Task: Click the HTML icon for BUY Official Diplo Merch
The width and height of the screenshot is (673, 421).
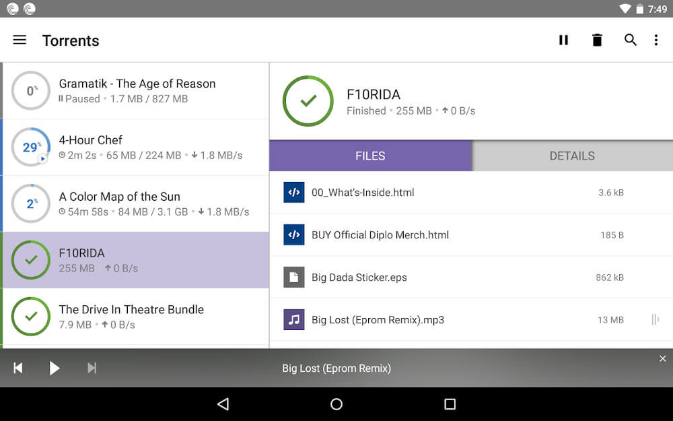Action: tap(294, 234)
